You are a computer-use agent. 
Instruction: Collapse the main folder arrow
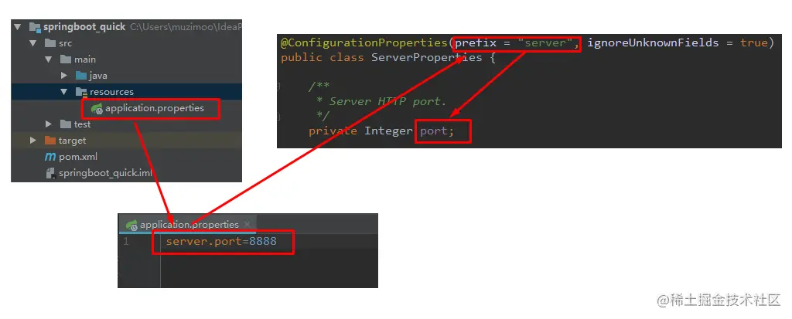click(x=49, y=59)
